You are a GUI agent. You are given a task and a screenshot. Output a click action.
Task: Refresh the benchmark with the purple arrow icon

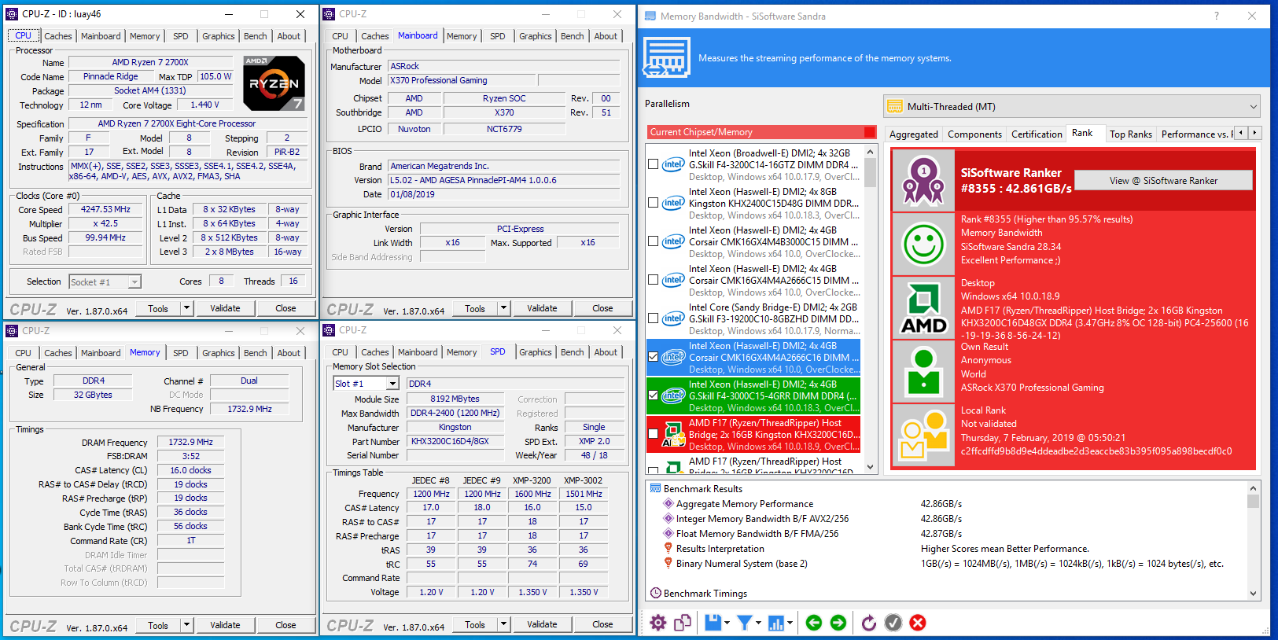click(x=869, y=623)
